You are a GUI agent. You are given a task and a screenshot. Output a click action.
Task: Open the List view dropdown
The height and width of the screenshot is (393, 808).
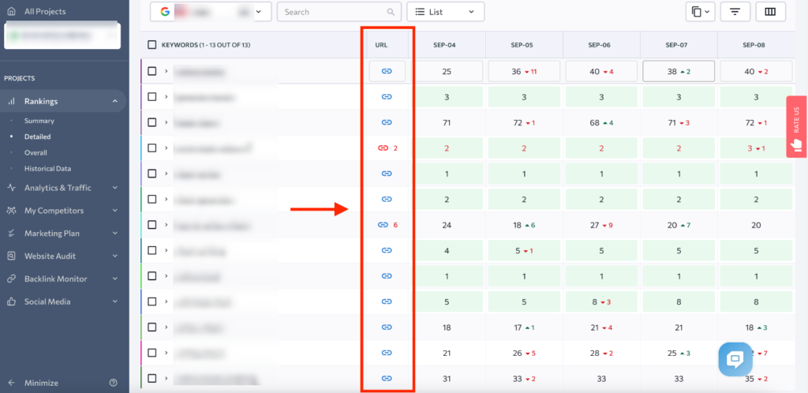445,12
